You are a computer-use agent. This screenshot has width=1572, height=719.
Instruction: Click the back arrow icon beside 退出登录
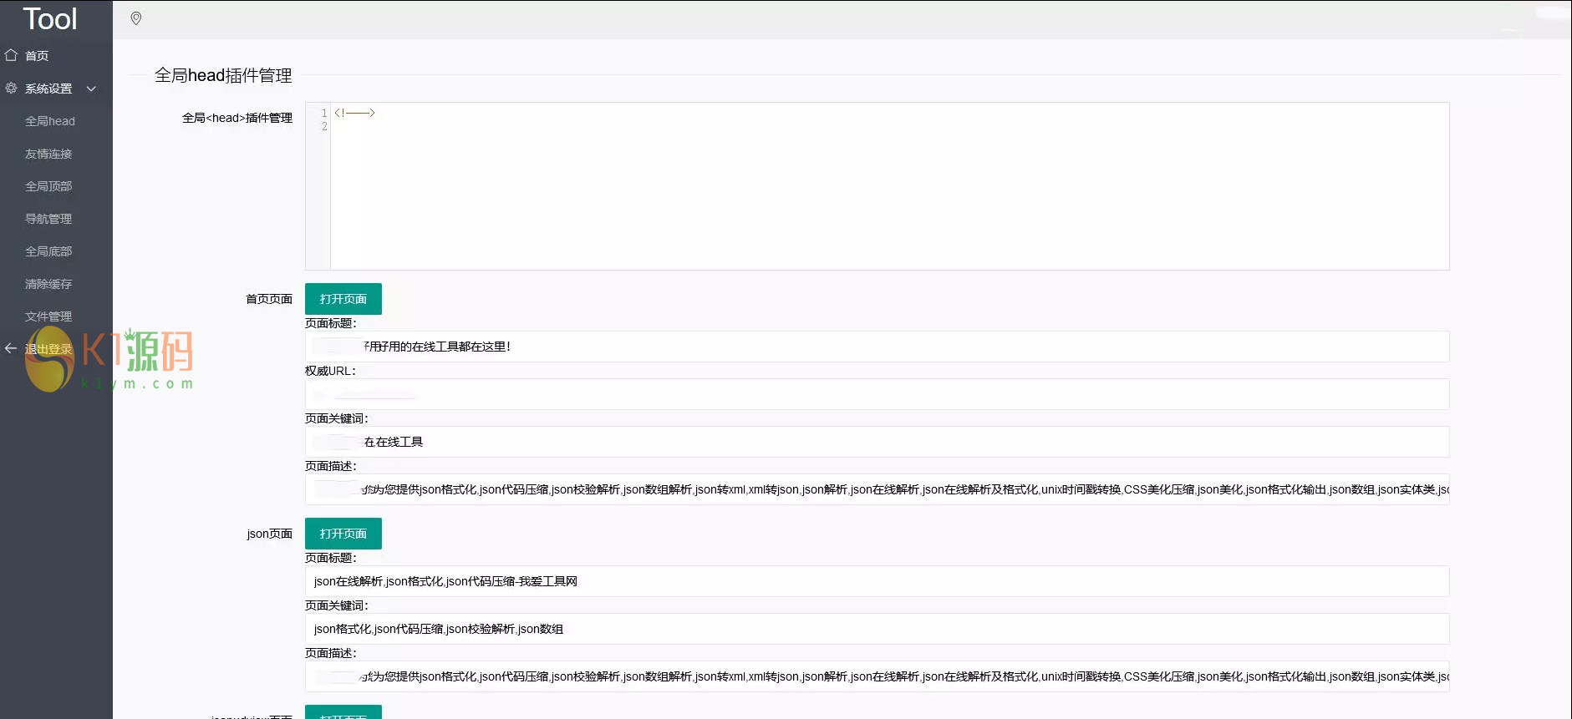pos(11,348)
